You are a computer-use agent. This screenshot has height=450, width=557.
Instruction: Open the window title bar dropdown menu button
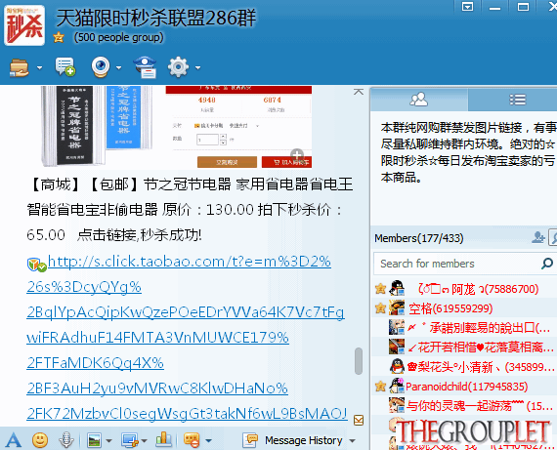(467, 7)
